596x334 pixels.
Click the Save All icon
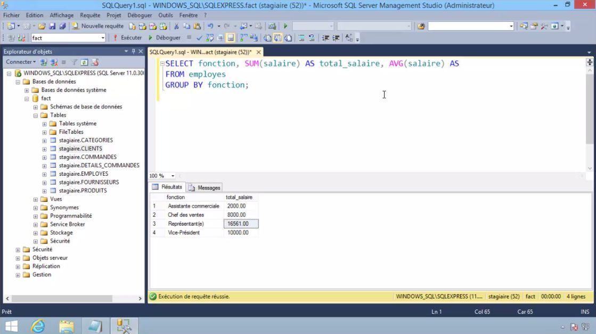(62, 26)
